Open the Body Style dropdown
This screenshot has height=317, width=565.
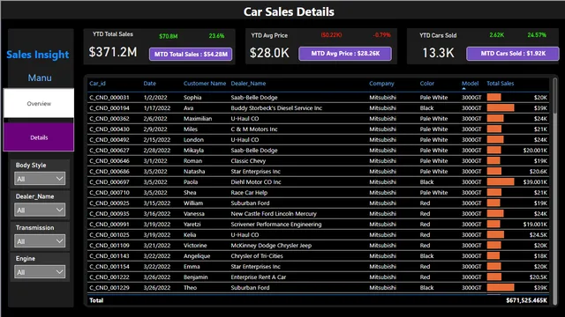point(40,179)
